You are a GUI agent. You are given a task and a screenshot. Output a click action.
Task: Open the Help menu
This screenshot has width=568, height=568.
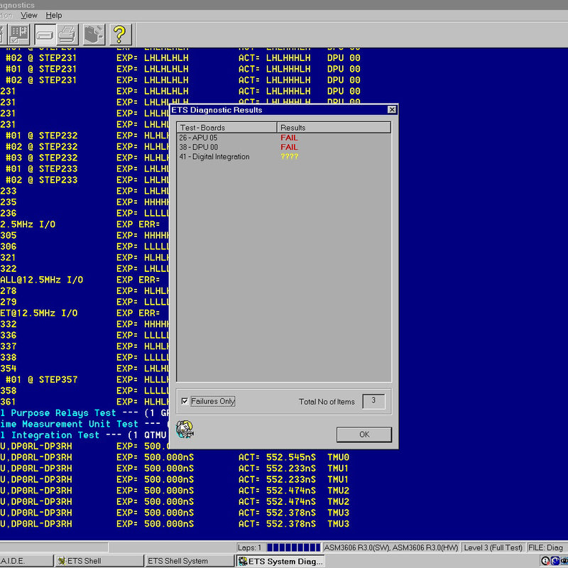tap(54, 15)
